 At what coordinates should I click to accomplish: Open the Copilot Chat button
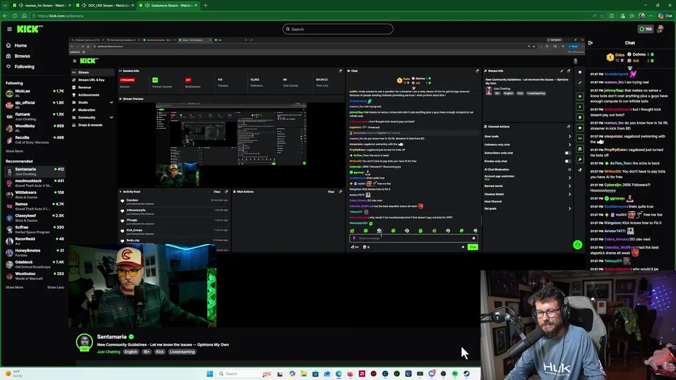tap(665, 16)
